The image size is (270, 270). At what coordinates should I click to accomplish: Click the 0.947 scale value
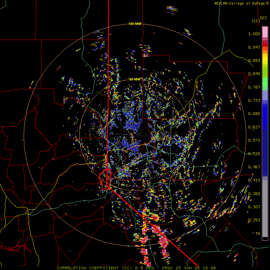[254, 47]
